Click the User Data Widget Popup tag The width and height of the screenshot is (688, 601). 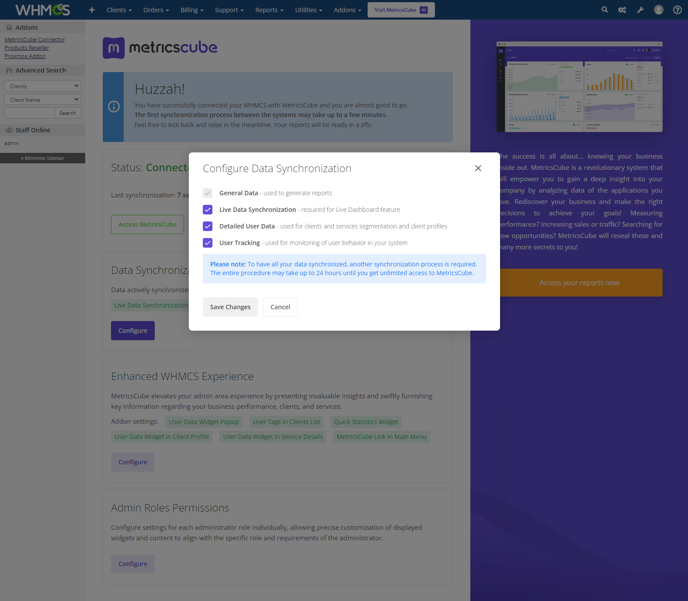[x=204, y=422]
